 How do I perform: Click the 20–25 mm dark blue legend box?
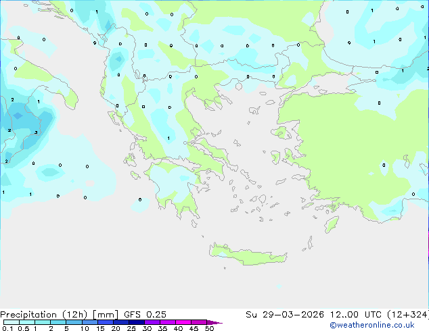120,322
